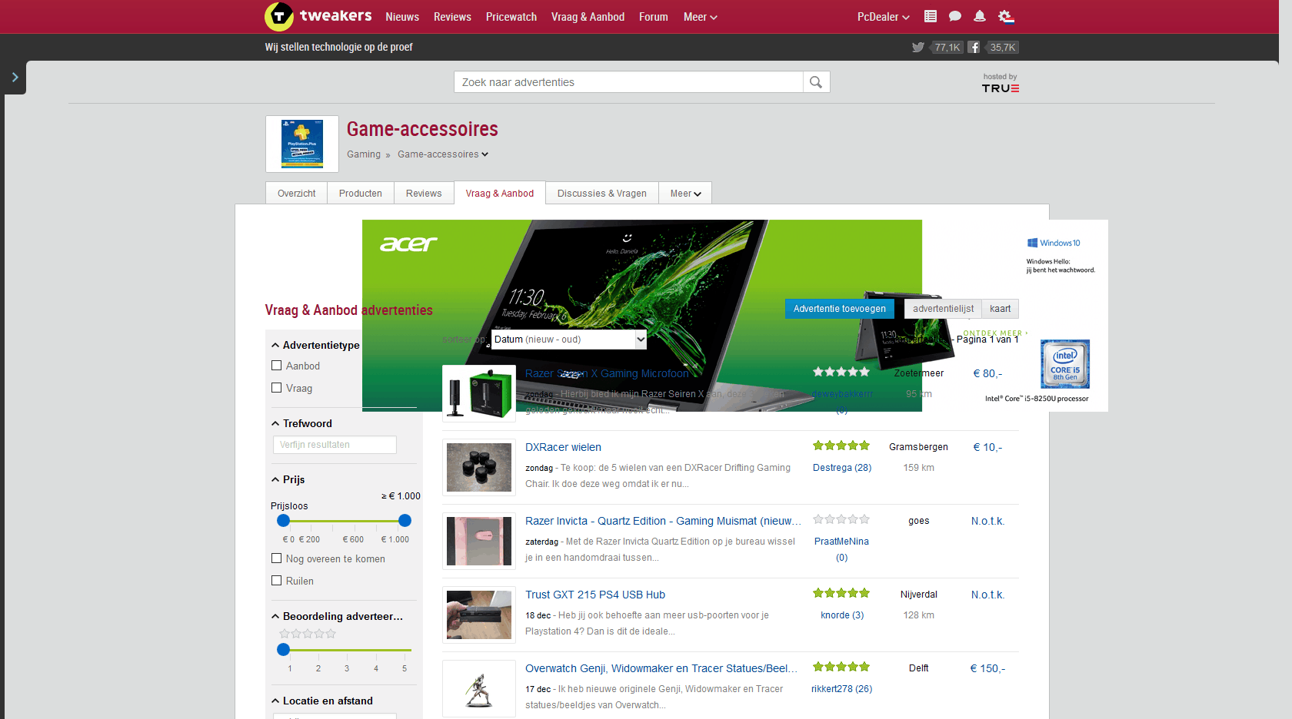
Task: Click the Facebook count 35,7K
Action: (1002, 48)
